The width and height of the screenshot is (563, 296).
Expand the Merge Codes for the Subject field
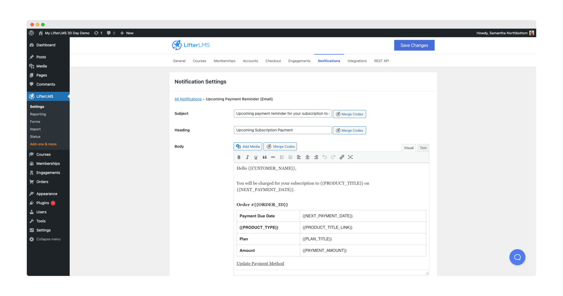pos(349,114)
